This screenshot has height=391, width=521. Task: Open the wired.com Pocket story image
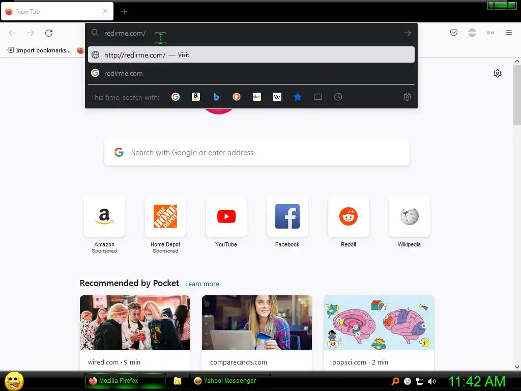pyautogui.click(x=135, y=323)
